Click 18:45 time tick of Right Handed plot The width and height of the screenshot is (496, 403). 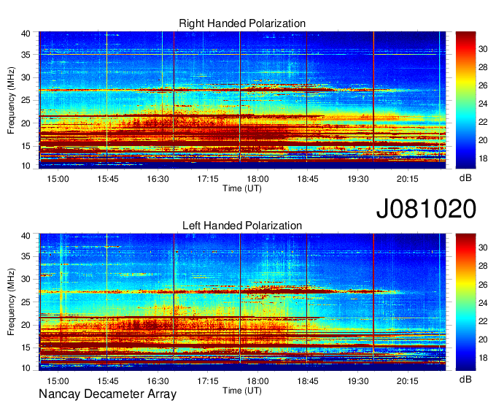coord(308,179)
